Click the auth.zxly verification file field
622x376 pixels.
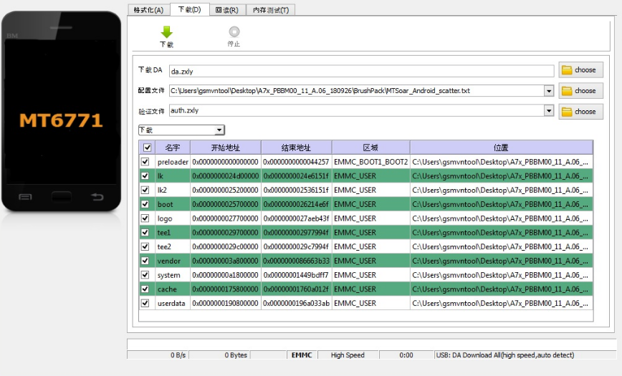click(357, 111)
